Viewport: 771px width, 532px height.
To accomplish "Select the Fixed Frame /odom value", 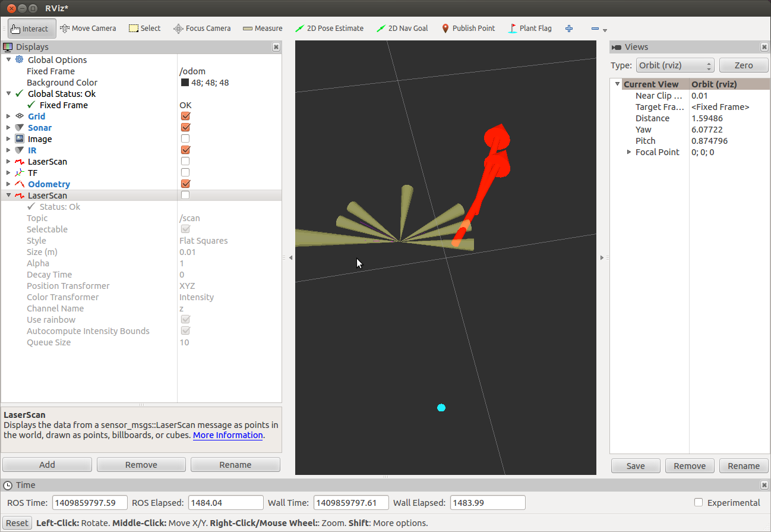I will point(192,71).
